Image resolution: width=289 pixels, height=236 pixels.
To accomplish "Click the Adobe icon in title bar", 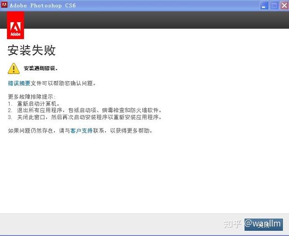I will point(4,5).
